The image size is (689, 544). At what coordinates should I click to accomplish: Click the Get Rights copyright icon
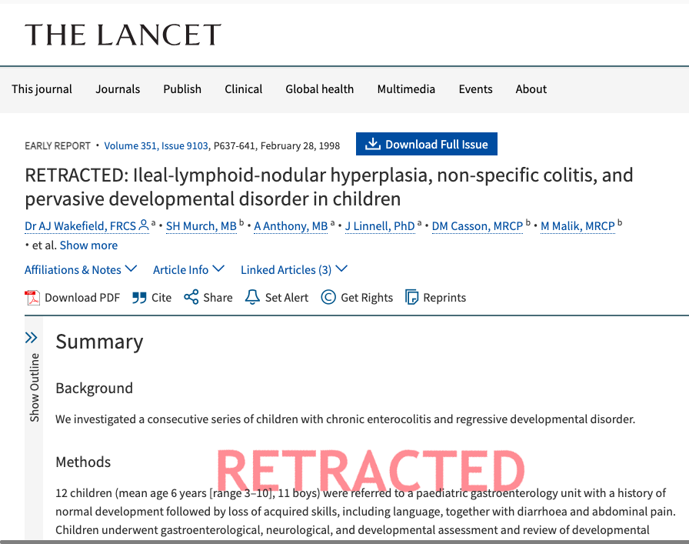pyautogui.click(x=328, y=298)
